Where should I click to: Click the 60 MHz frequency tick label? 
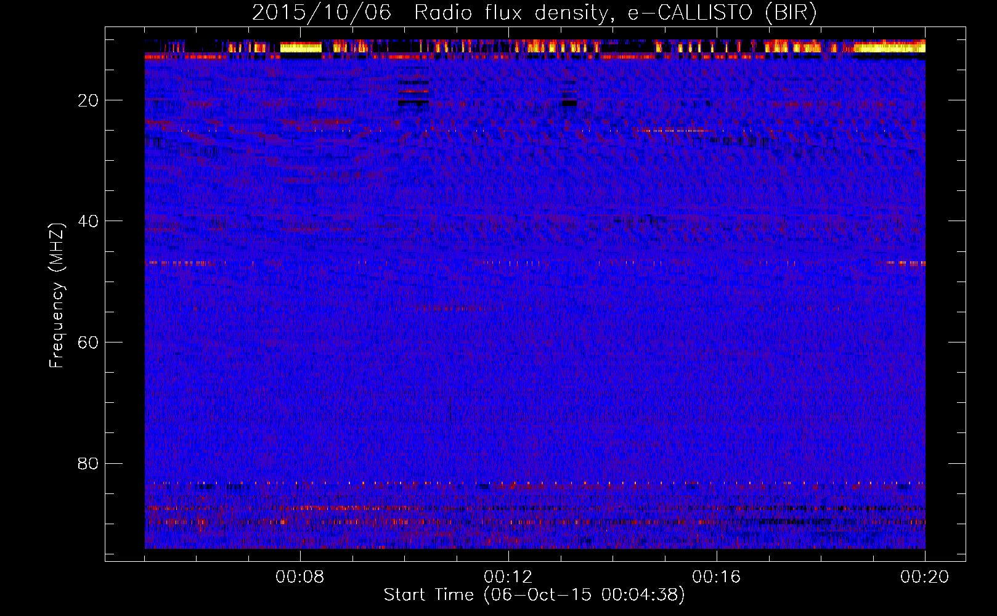89,342
